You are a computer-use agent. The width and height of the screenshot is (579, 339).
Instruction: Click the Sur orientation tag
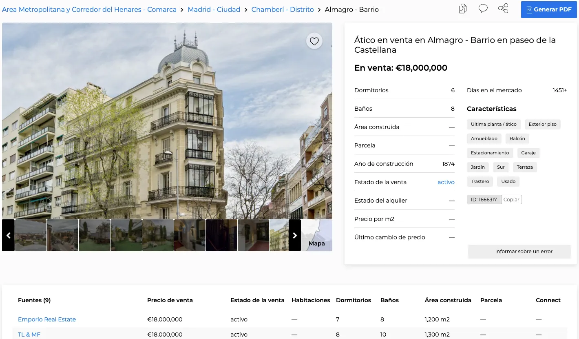pos(501,167)
